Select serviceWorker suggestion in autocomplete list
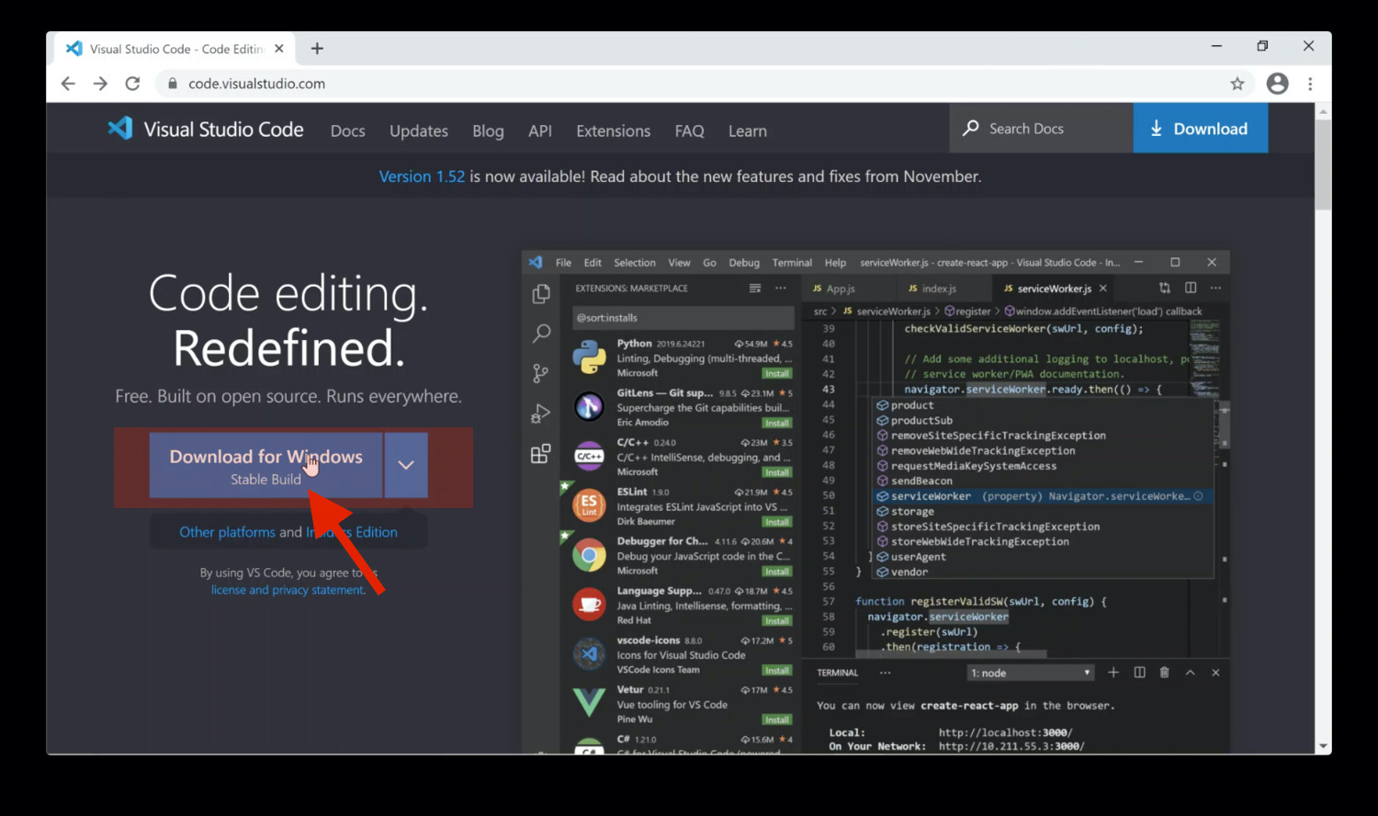1378x816 pixels. tap(1042, 496)
